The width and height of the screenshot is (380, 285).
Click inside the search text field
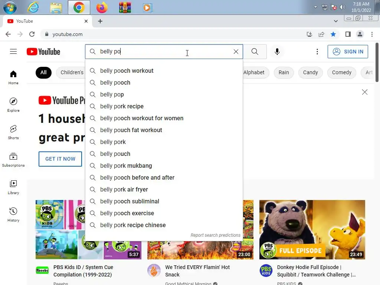[x=165, y=52]
